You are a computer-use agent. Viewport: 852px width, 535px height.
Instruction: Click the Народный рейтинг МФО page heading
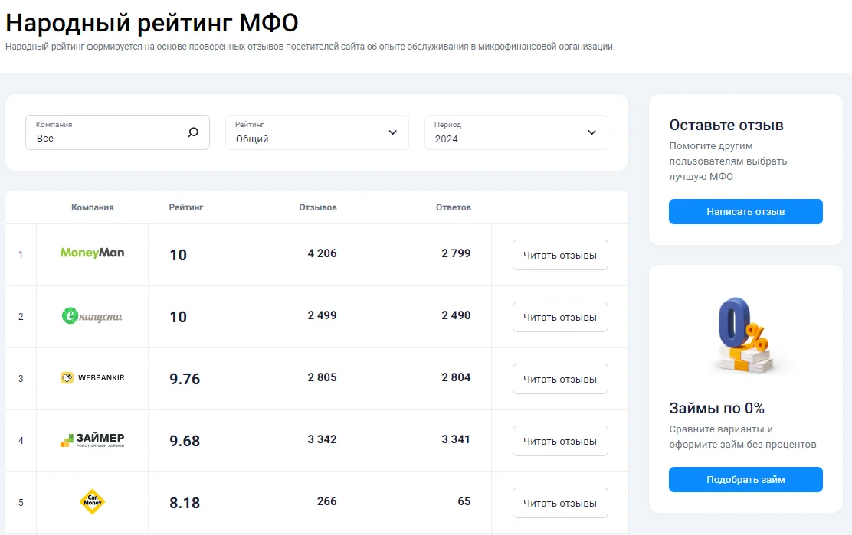[152, 23]
